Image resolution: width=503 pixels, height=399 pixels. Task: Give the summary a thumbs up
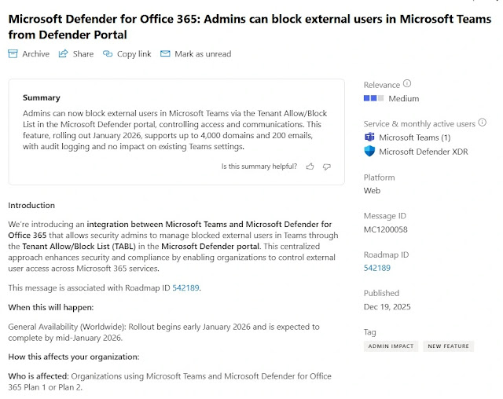310,167
